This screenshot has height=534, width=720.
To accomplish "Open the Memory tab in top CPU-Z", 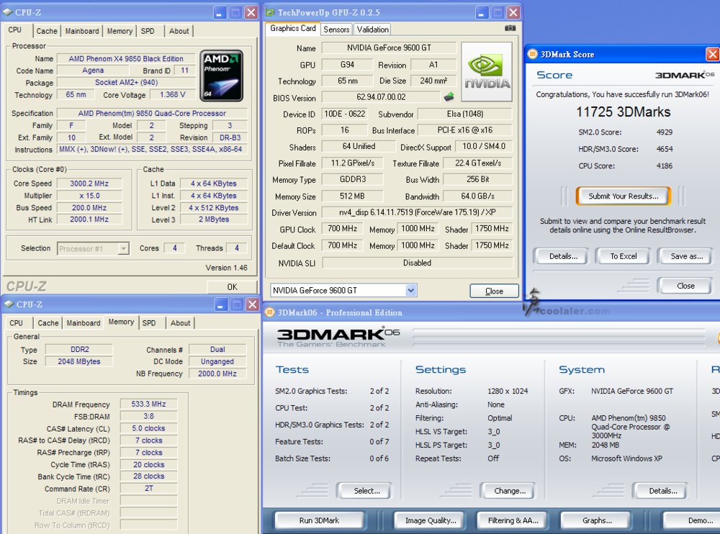I will click(x=120, y=31).
